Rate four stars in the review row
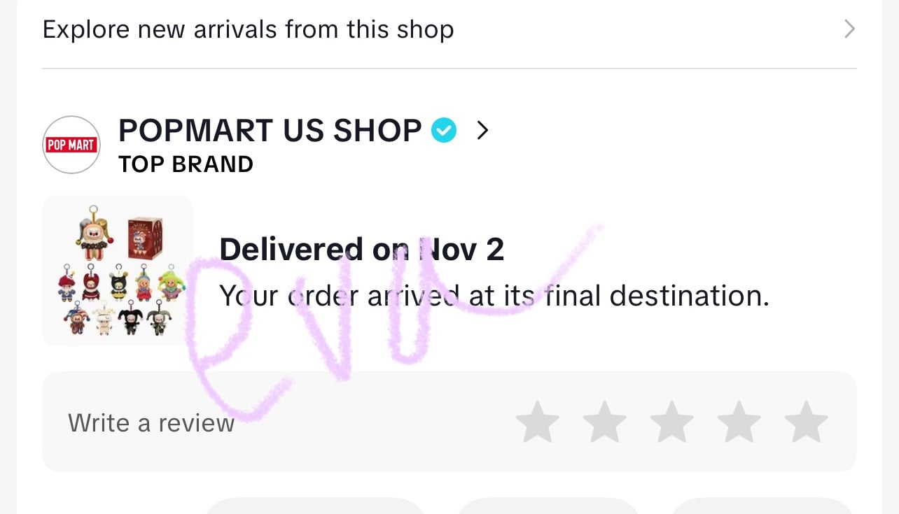The image size is (899, 514). point(739,422)
